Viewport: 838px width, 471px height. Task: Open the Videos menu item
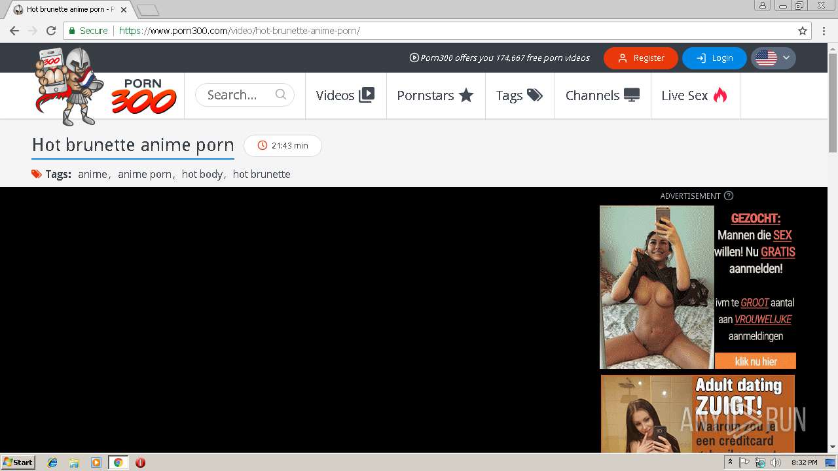pos(345,96)
